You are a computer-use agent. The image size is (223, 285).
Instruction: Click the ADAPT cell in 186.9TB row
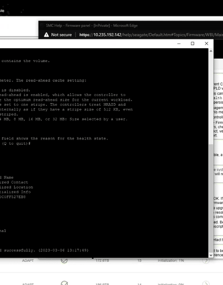(28, 284)
